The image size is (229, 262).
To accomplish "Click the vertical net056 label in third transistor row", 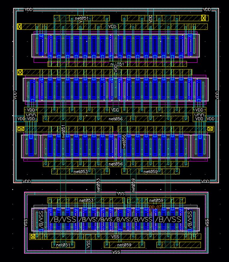I will (x=124, y=141).
